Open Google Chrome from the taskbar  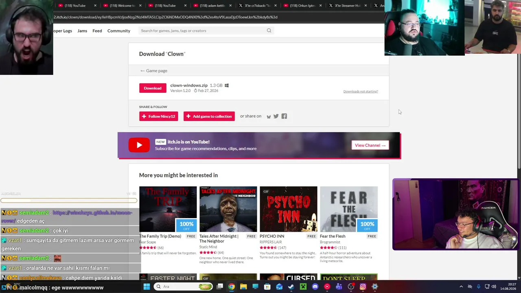click(x=232, y=286)
